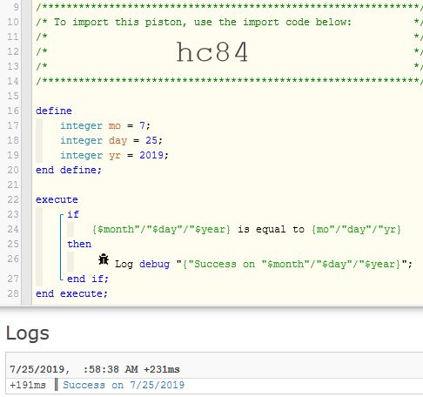This screenshot has height=397, width=423.
Task: Click the end define statement
Action: (69, 170)
